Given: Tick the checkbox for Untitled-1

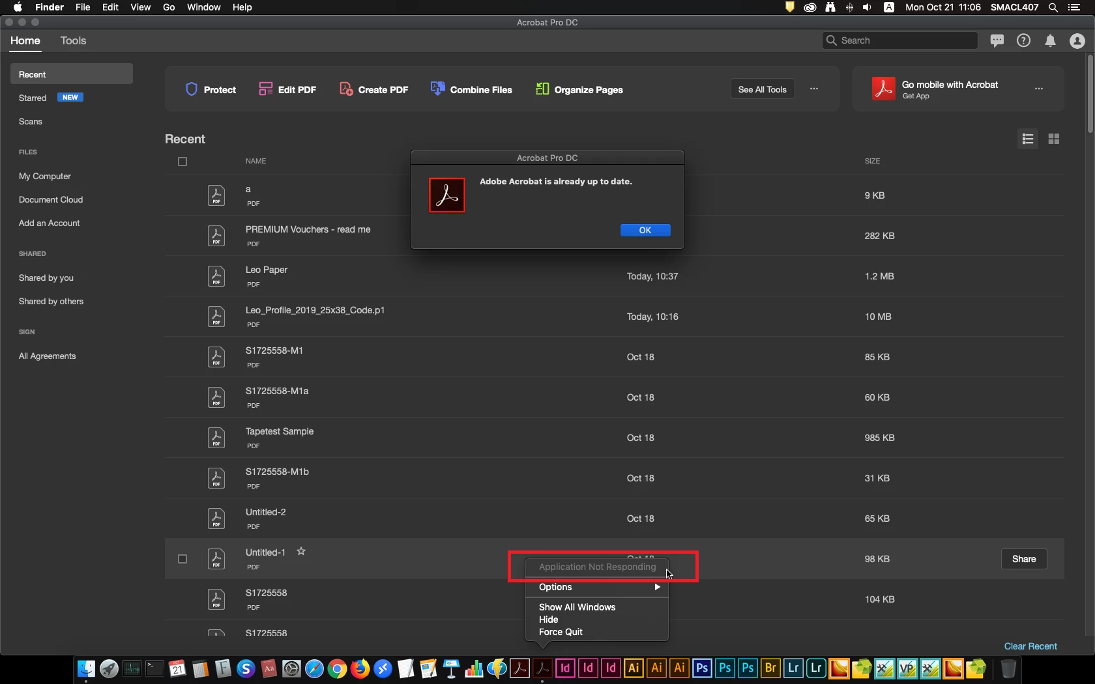Looking at the screenshot, I should [x=182, y=559].
